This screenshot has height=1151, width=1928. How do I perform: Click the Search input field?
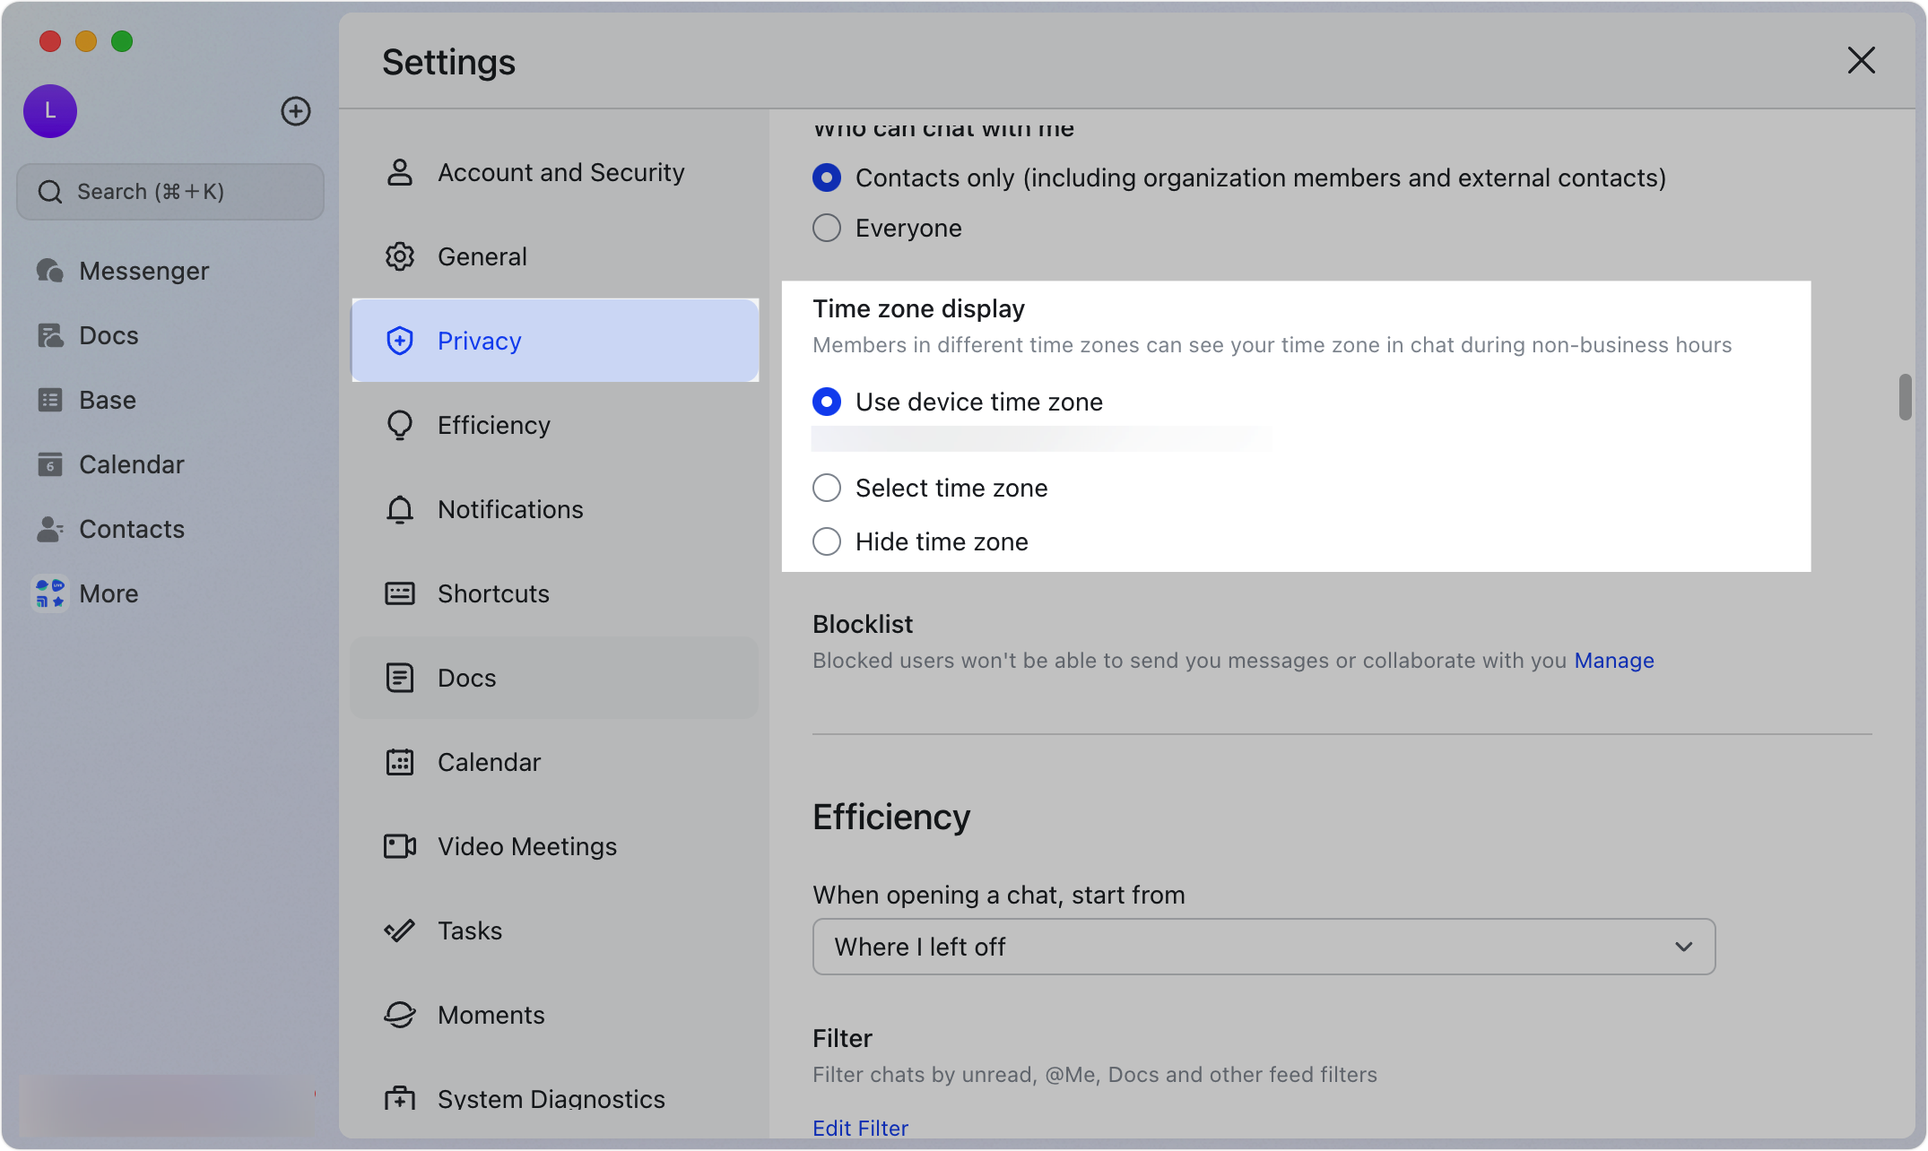click(x=169, y=191)
